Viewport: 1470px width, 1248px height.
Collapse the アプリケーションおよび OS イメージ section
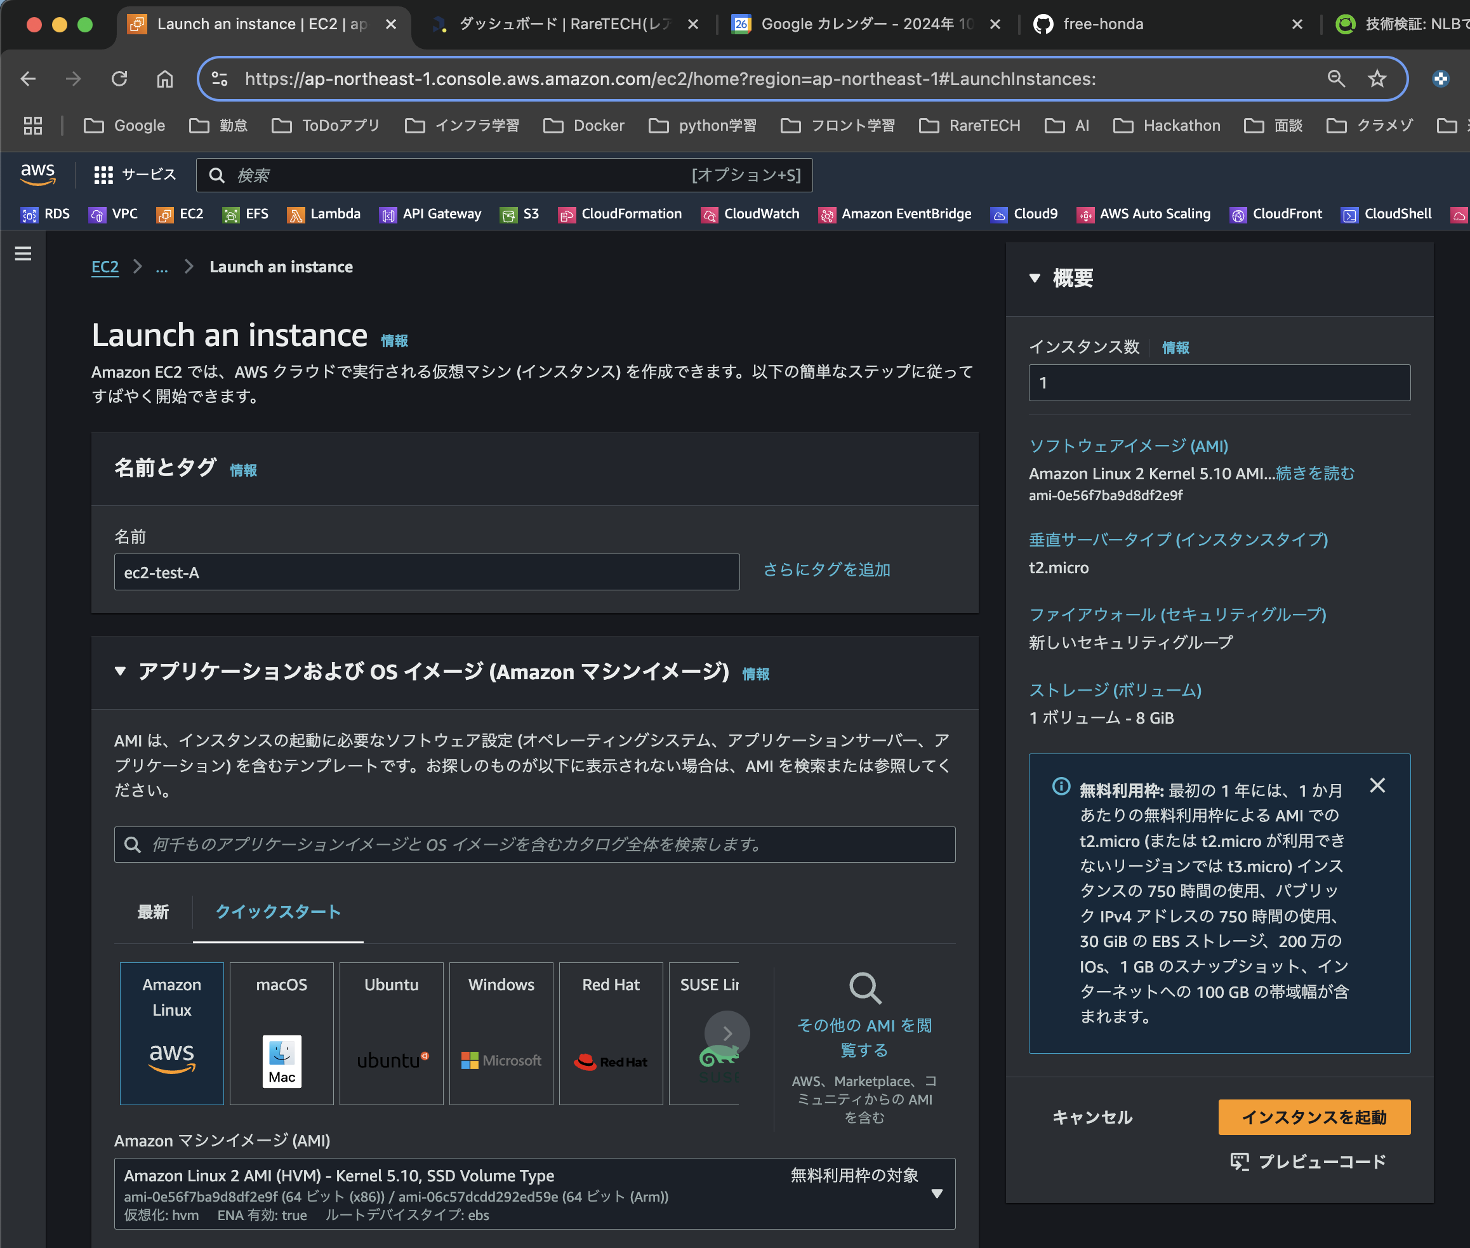119,672
